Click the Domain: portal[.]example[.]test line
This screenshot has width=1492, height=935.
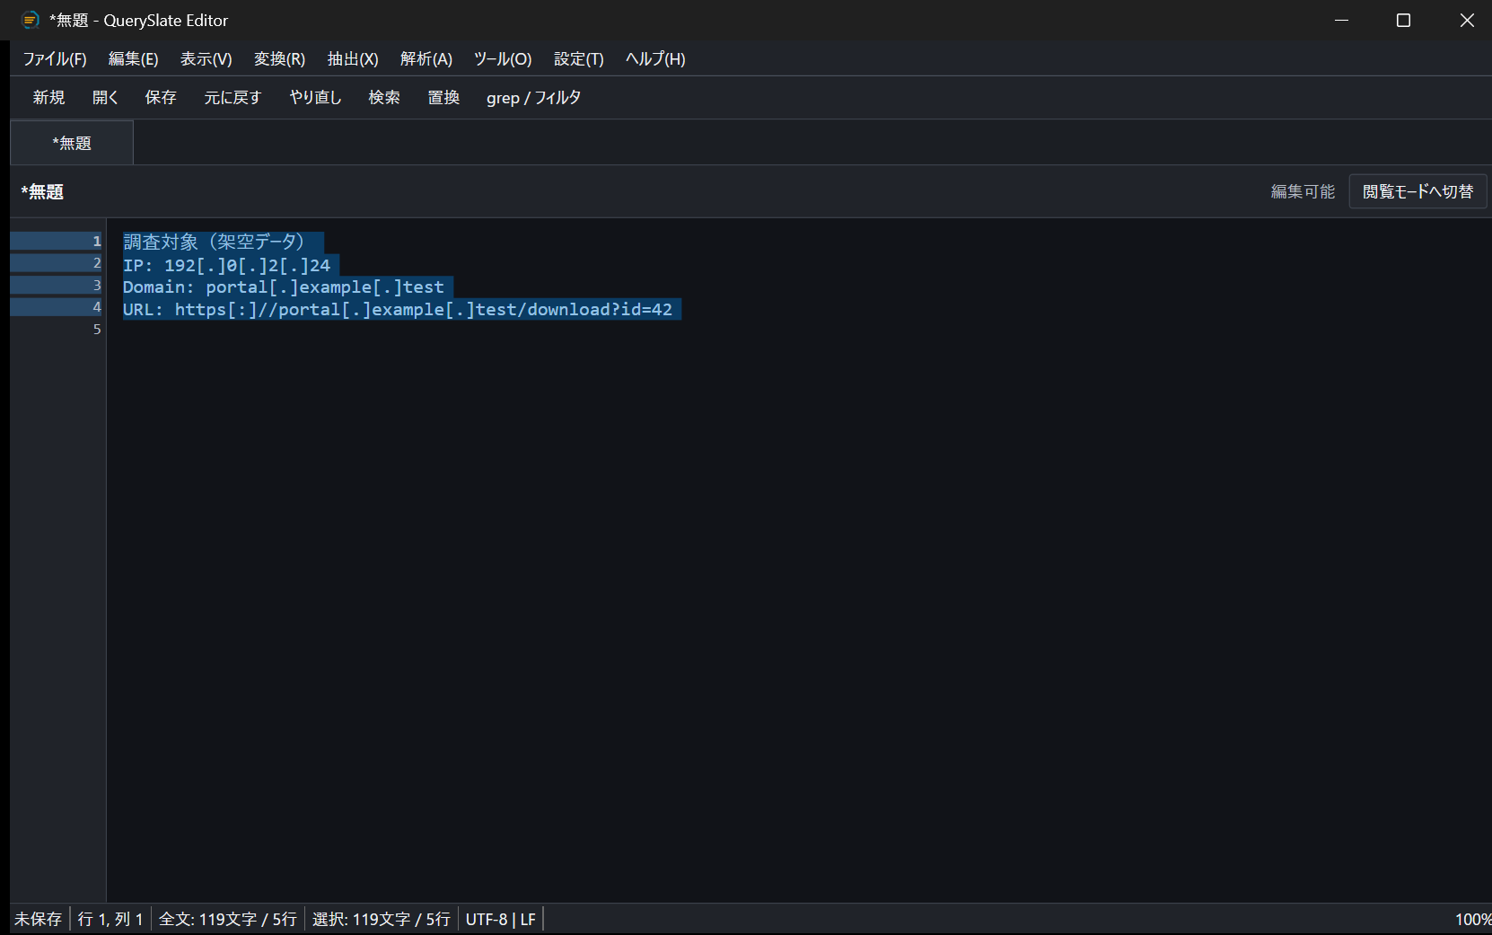(x=284, y=287)
